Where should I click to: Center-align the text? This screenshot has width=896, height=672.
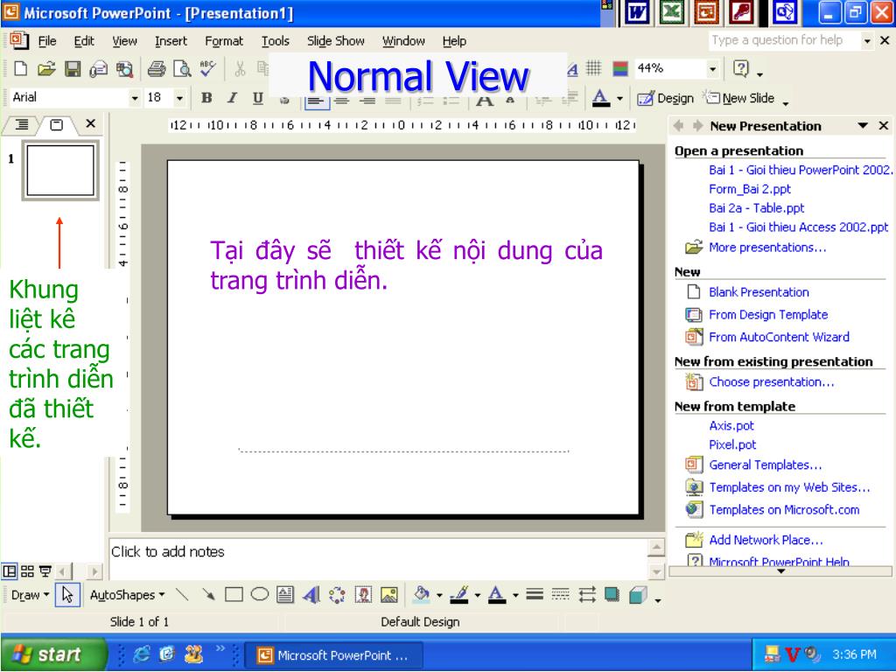pyautogui.click(x=342, y=101)
